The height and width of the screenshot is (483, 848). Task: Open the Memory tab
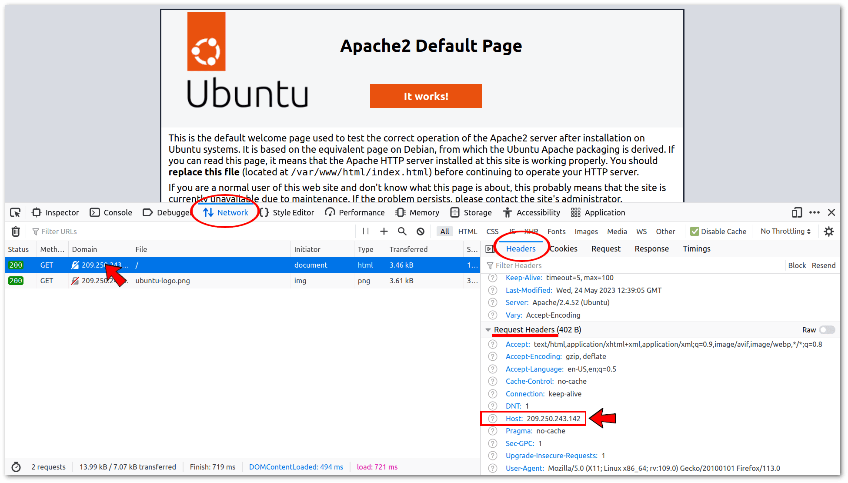(x=417, y=212)
